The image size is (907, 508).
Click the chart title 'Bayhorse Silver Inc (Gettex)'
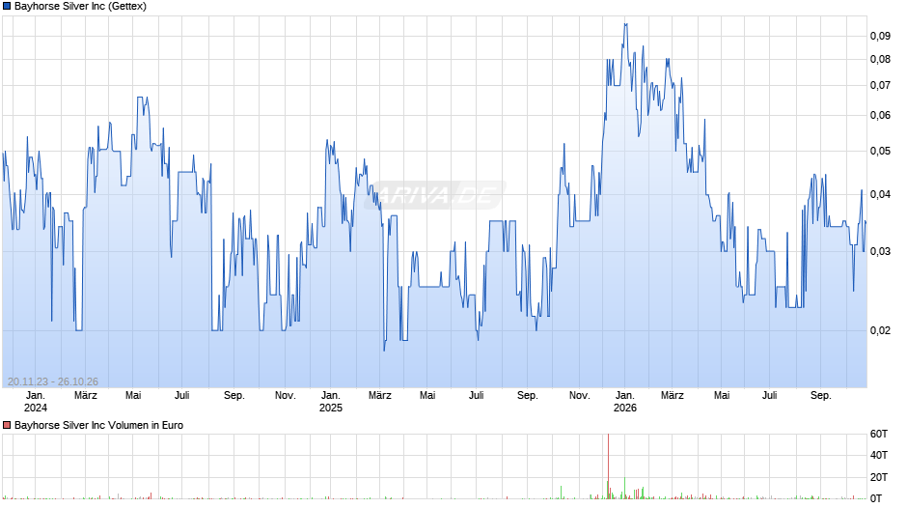80,7
